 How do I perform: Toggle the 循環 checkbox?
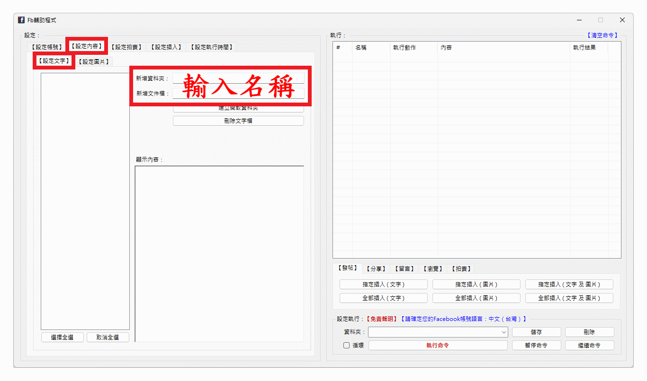[347, 346]
